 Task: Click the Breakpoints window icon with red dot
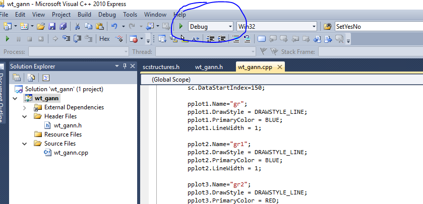tap(134, 39)
